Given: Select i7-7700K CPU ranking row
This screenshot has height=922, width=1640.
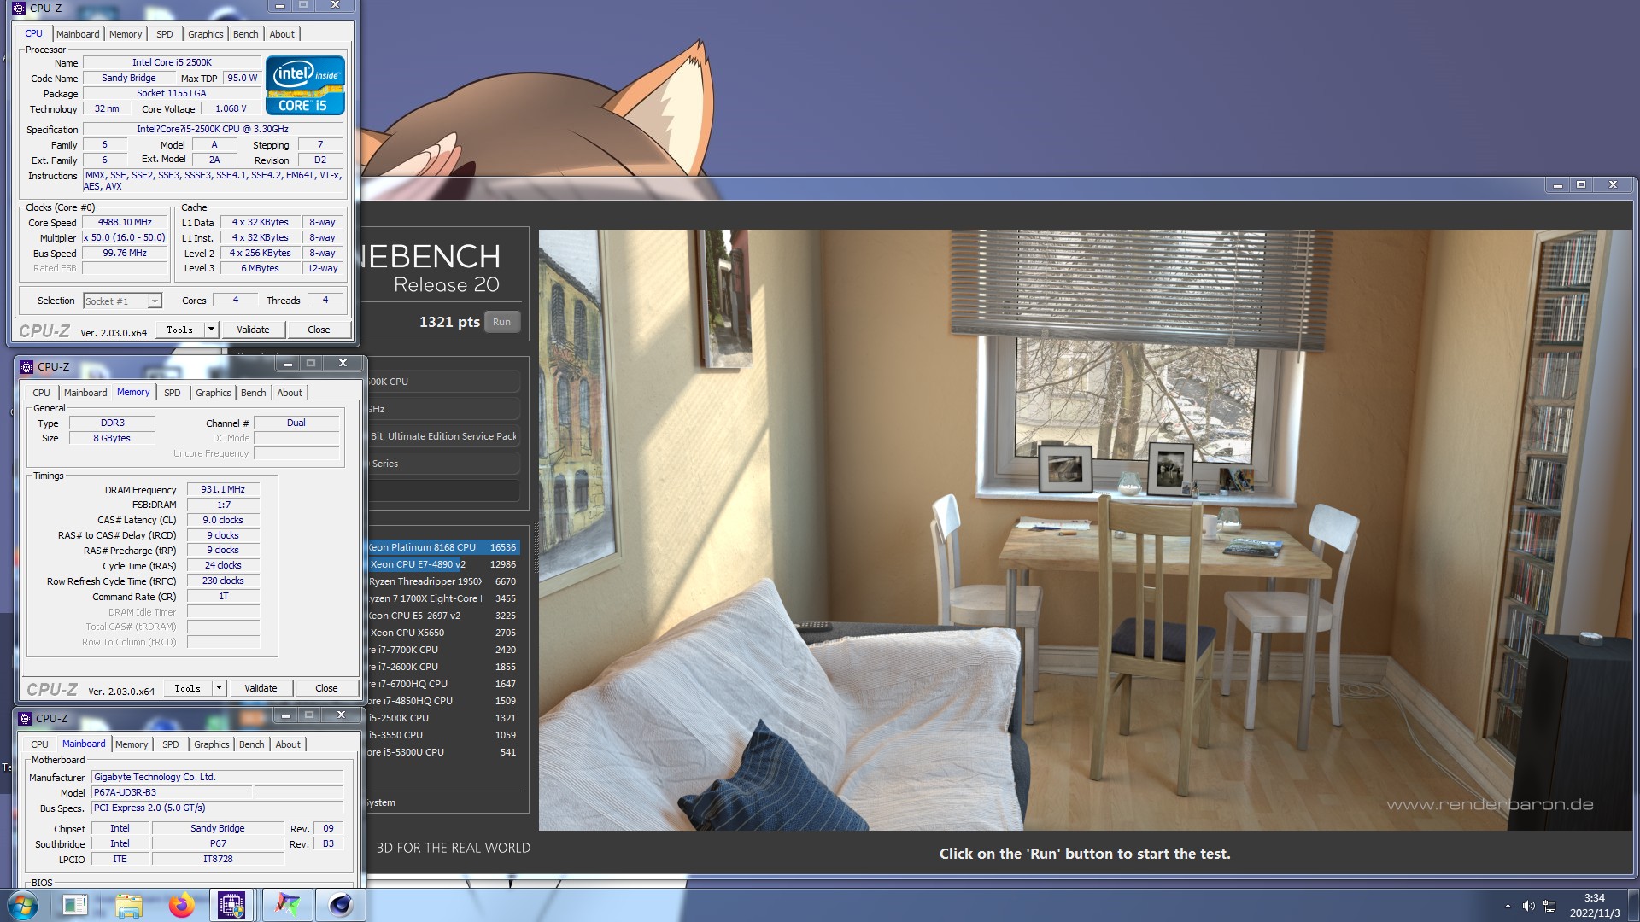Looking at the screenshot, I should (443, 650).
